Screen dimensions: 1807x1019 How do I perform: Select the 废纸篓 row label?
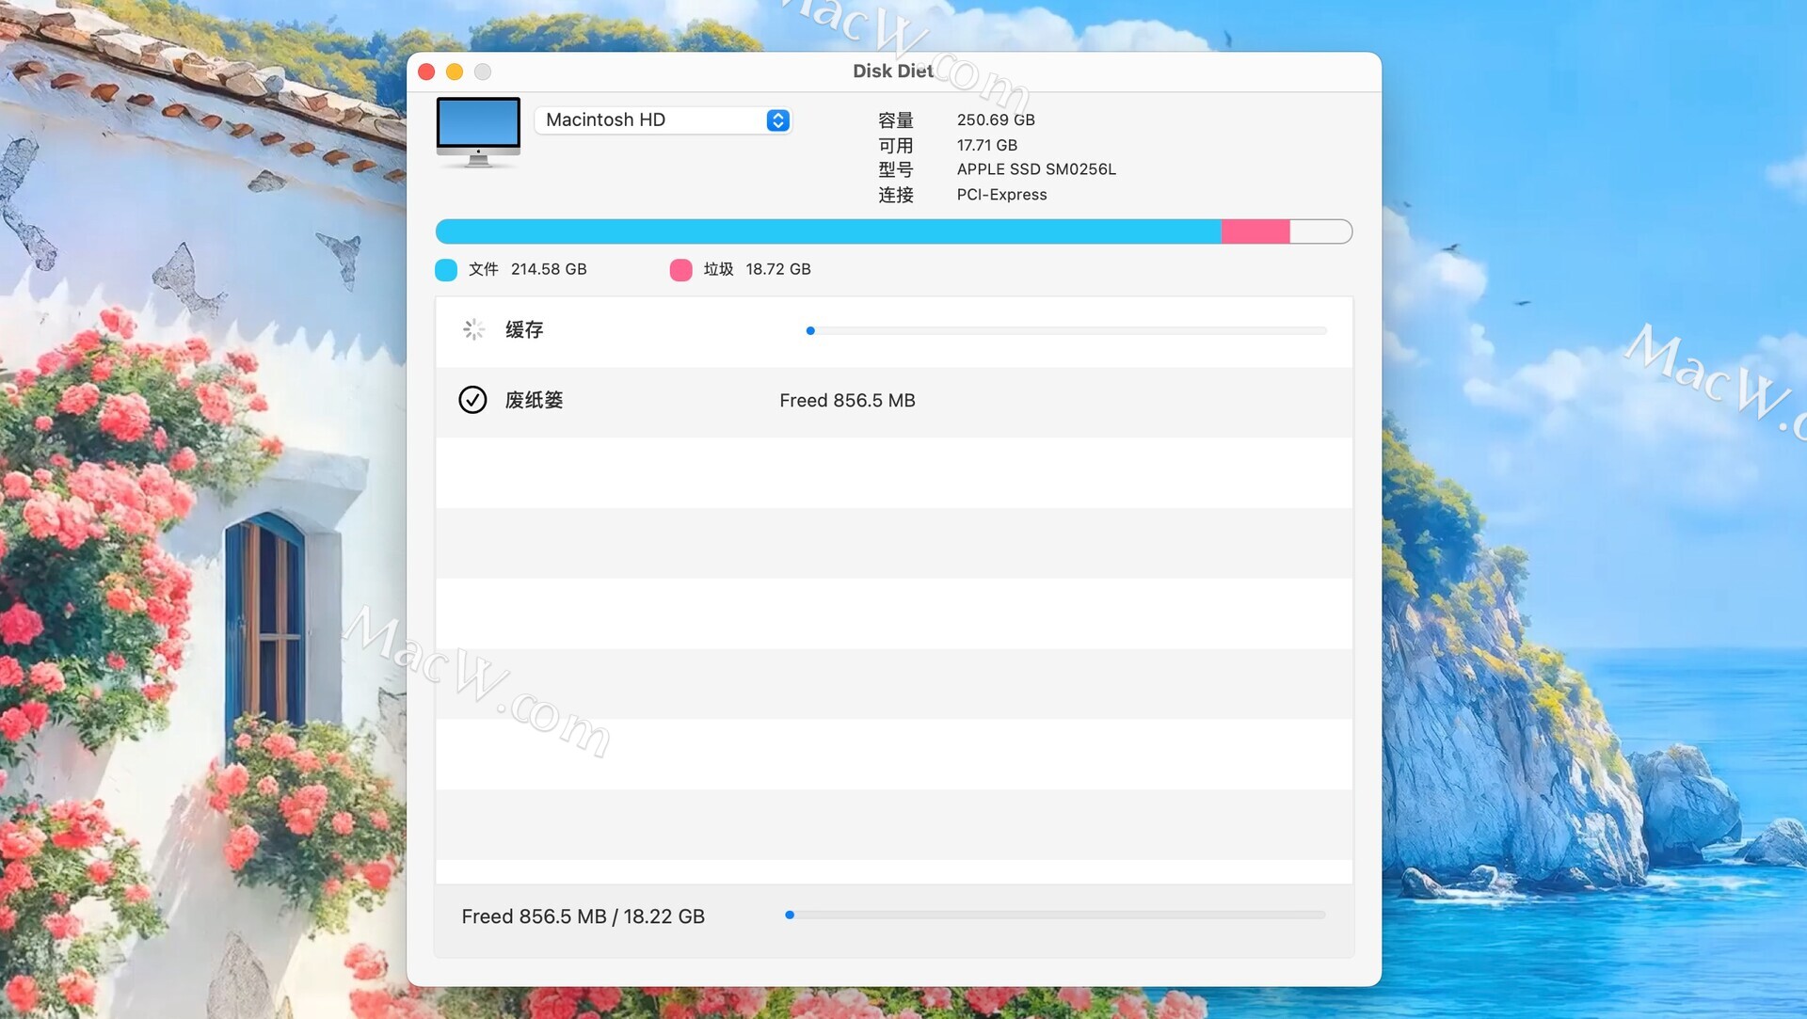pyautogui.click(x=534, y=400)
